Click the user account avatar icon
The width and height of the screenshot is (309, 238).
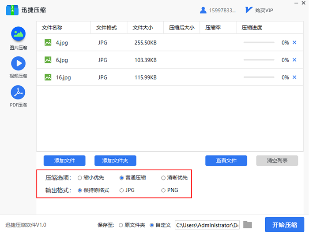coord(203,10)
